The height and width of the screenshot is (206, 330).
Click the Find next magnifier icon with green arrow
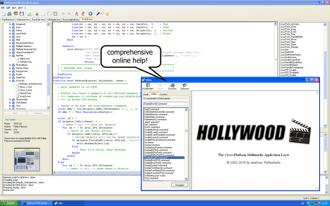(83, 14)
